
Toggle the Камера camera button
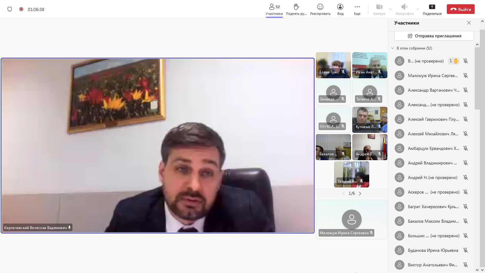[379, 7]
